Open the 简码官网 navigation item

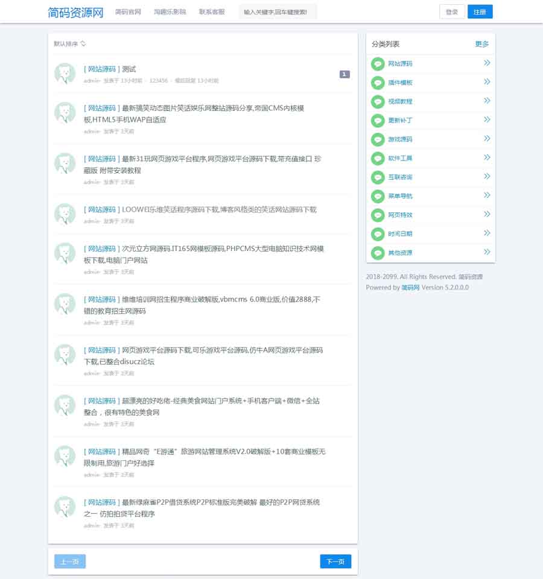coord(128,12)
